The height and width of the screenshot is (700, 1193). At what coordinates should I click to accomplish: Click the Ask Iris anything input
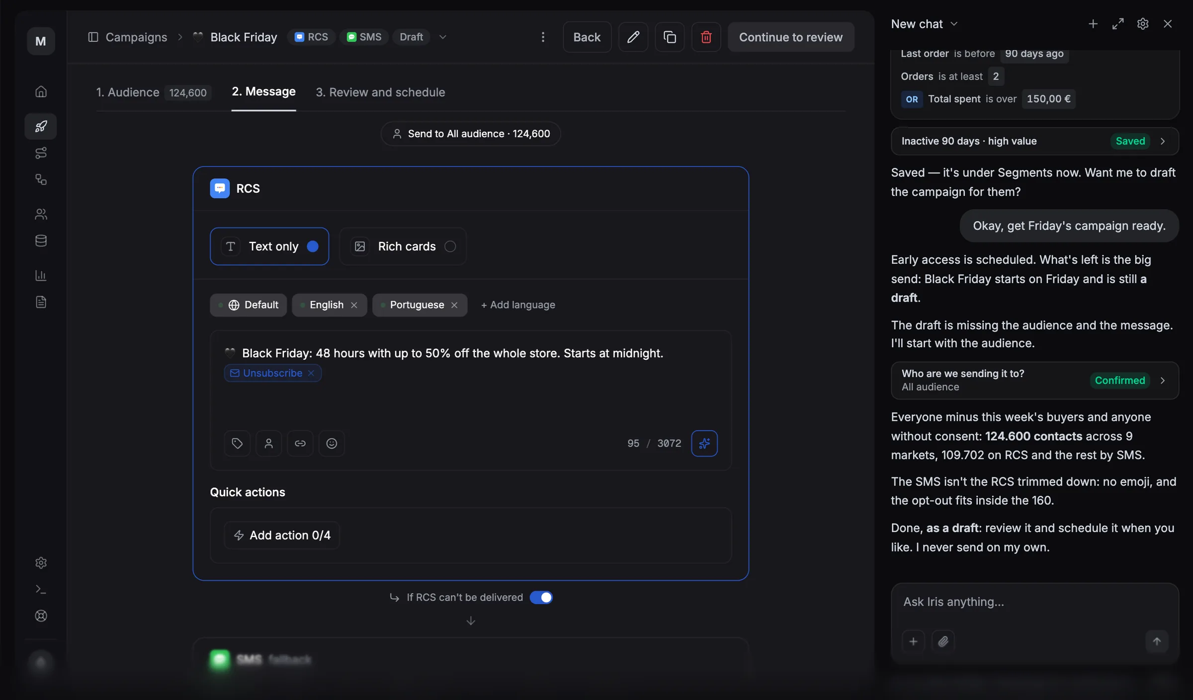coord(1035,602)
